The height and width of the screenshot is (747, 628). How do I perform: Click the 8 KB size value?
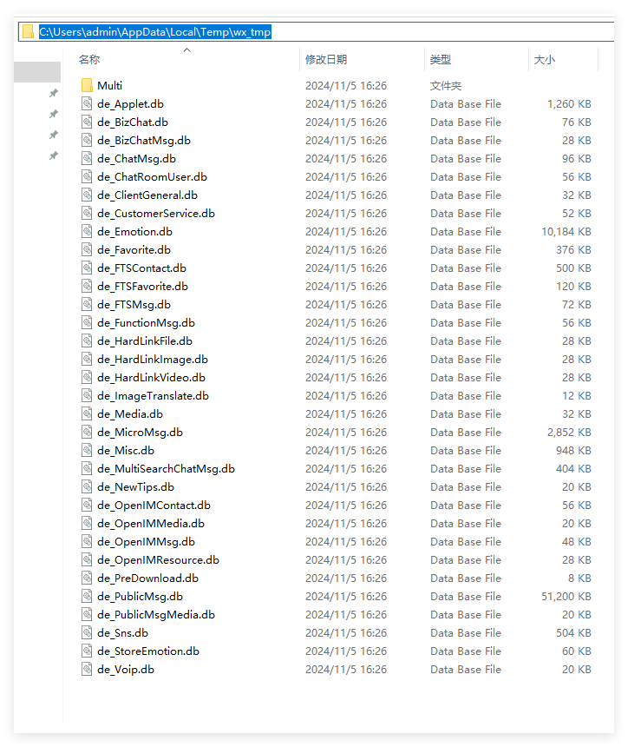coord(579,578)
